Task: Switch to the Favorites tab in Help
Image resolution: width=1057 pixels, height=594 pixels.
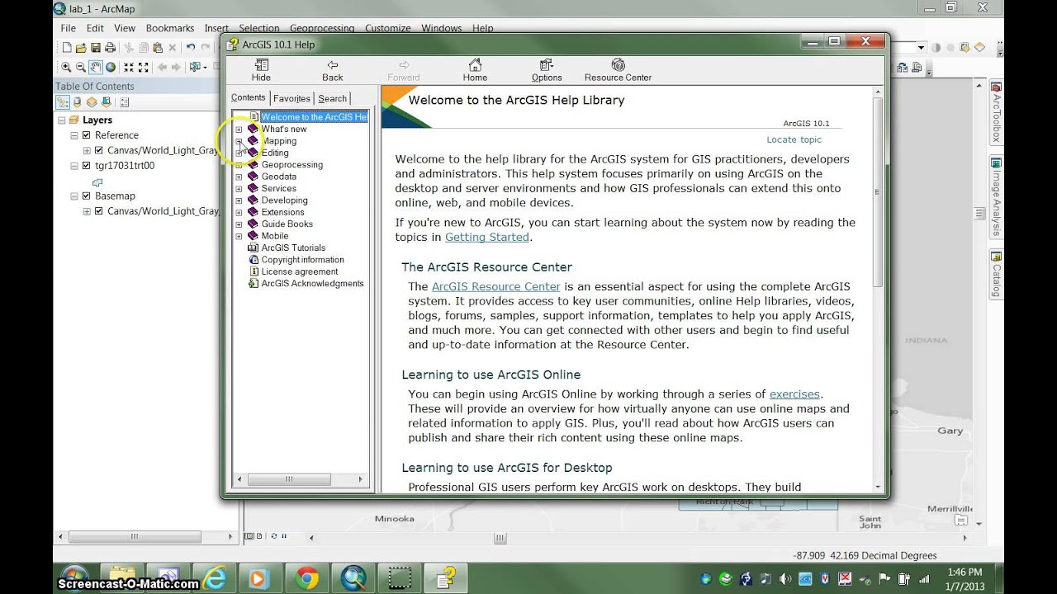Action: pos(292,98)
